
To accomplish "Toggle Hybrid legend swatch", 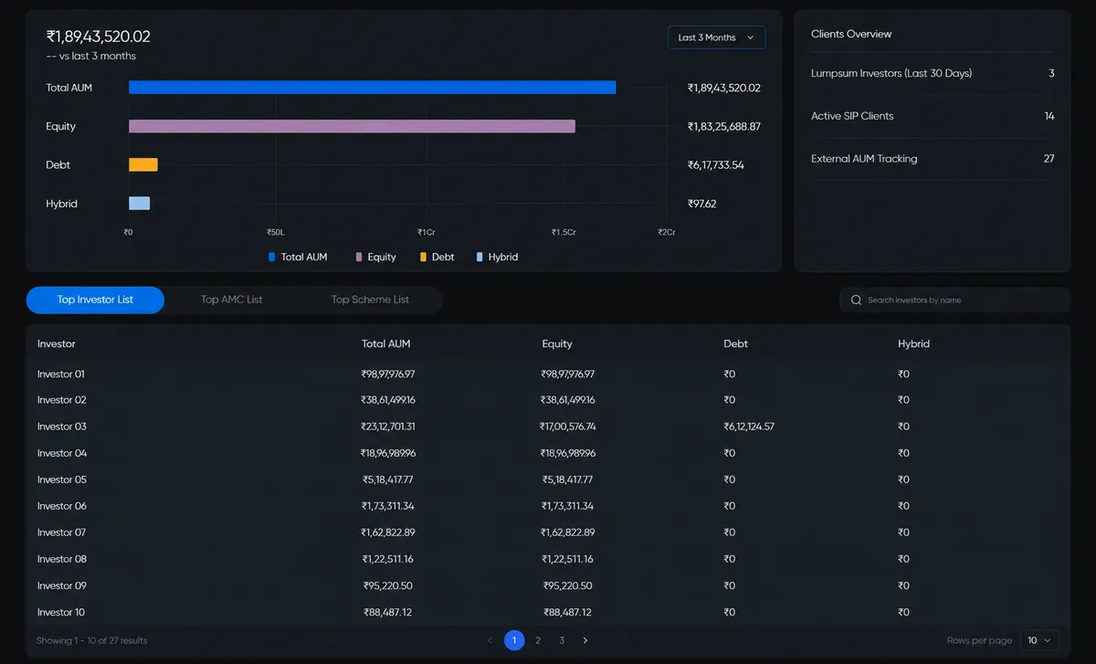I will [479, 258].
